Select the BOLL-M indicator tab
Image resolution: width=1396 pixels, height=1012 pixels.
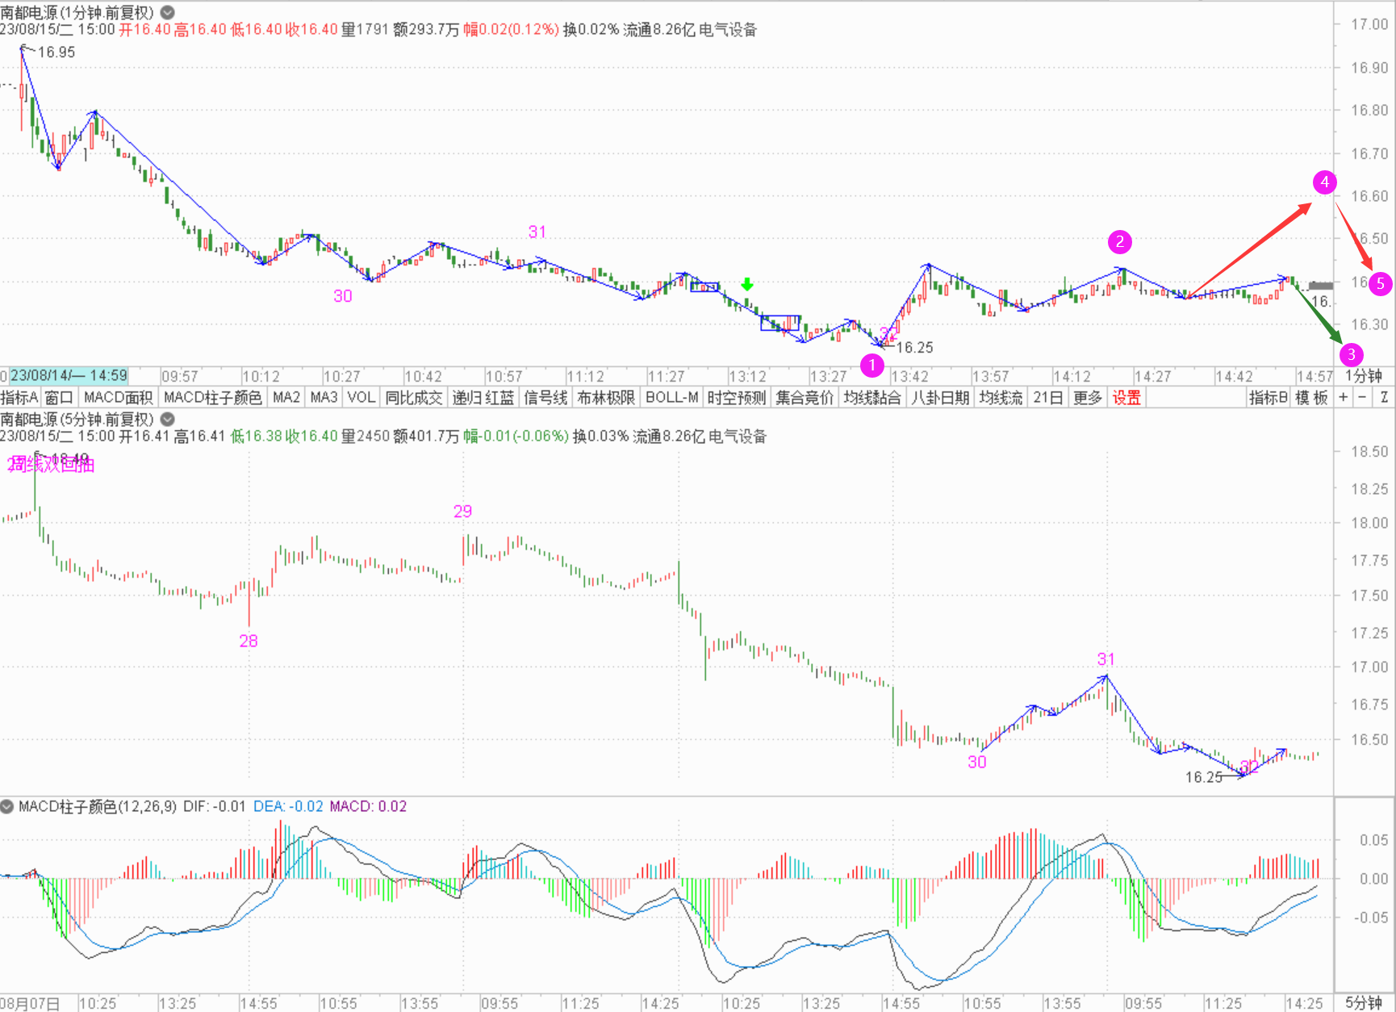pos(671,397)
